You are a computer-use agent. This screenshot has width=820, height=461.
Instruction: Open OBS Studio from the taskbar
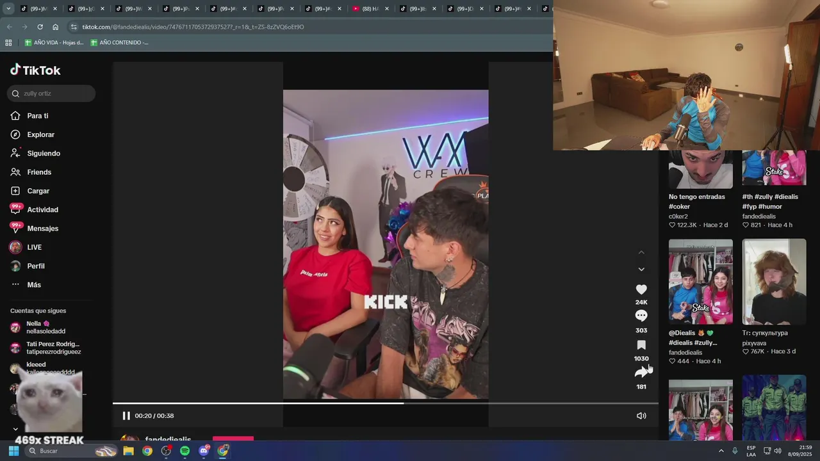coord(166,451)
